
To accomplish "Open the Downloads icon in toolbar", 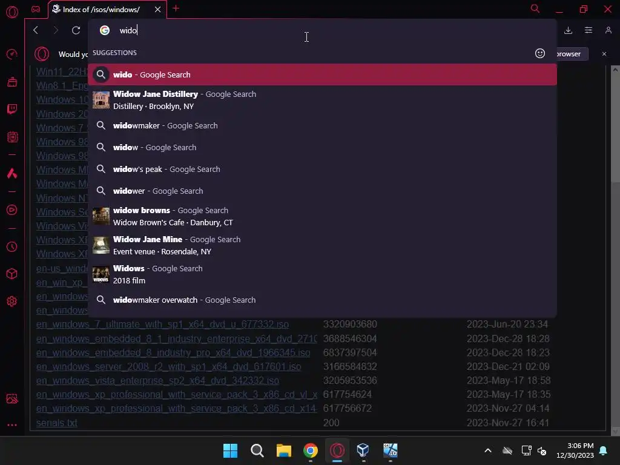I will (568, 30).
